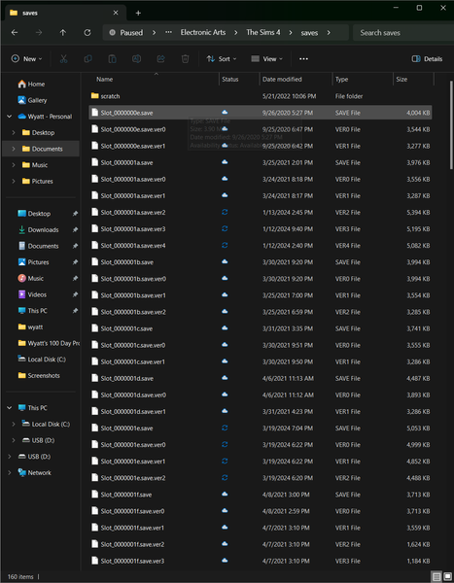The width and height of the screenshot is (454, 583).
Task: Click the Delete trash icon
Action: click(x=185, y=58)
